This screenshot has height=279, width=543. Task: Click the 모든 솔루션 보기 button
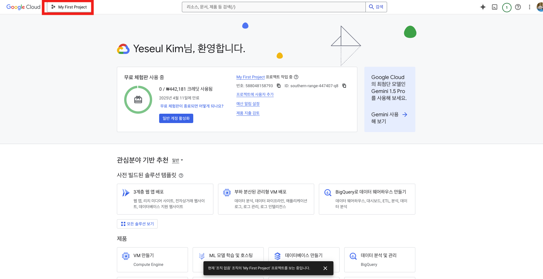tap(137, 224)
